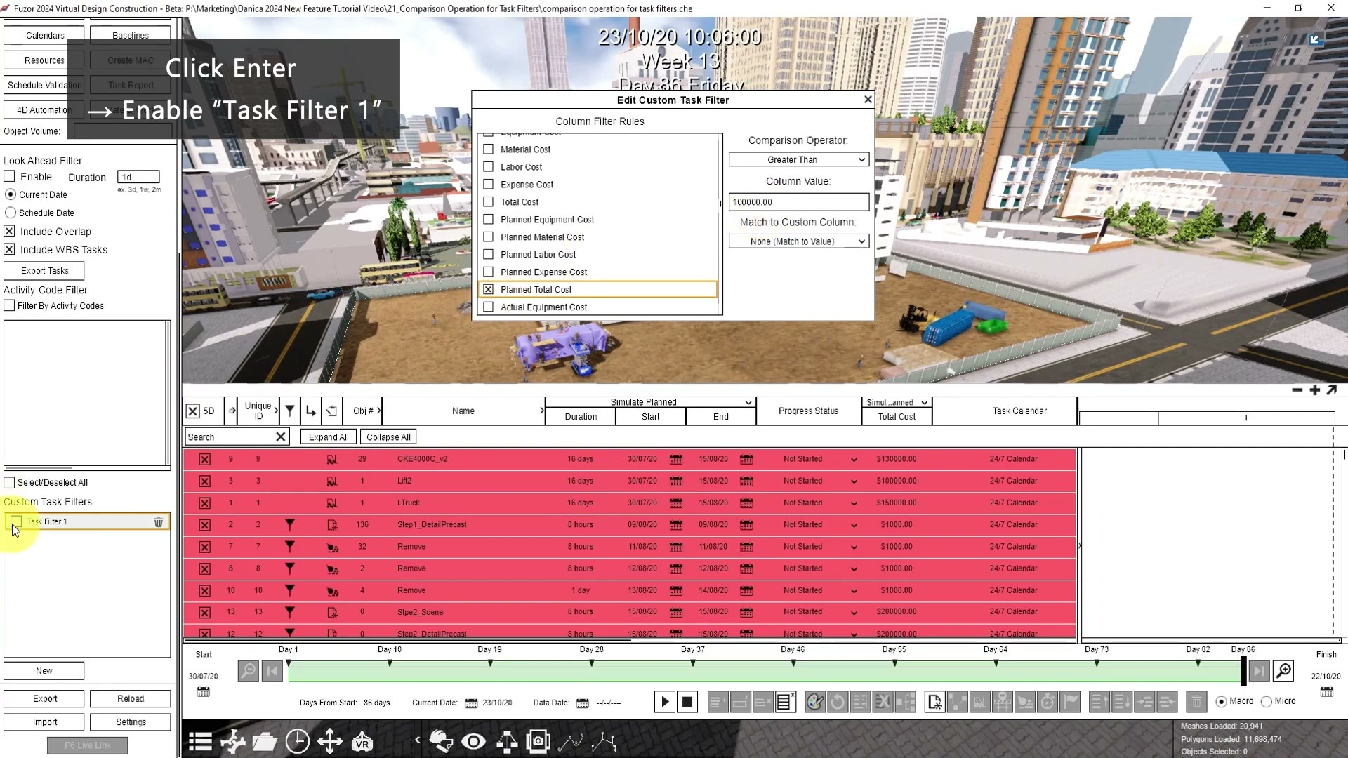
Task: Select the Schedule Date radio button
Action: (x=10, y=213)
